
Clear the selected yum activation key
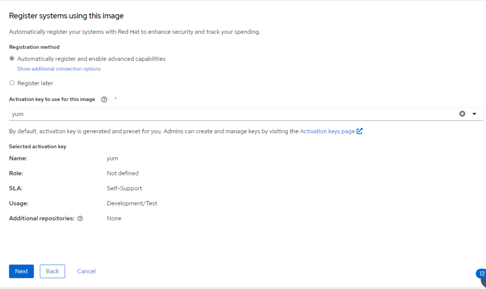[462, 114]
